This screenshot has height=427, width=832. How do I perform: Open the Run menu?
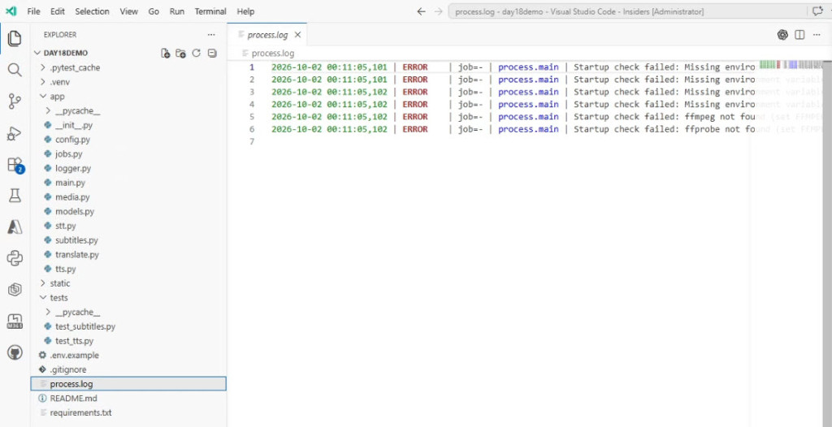click(176, 11)
